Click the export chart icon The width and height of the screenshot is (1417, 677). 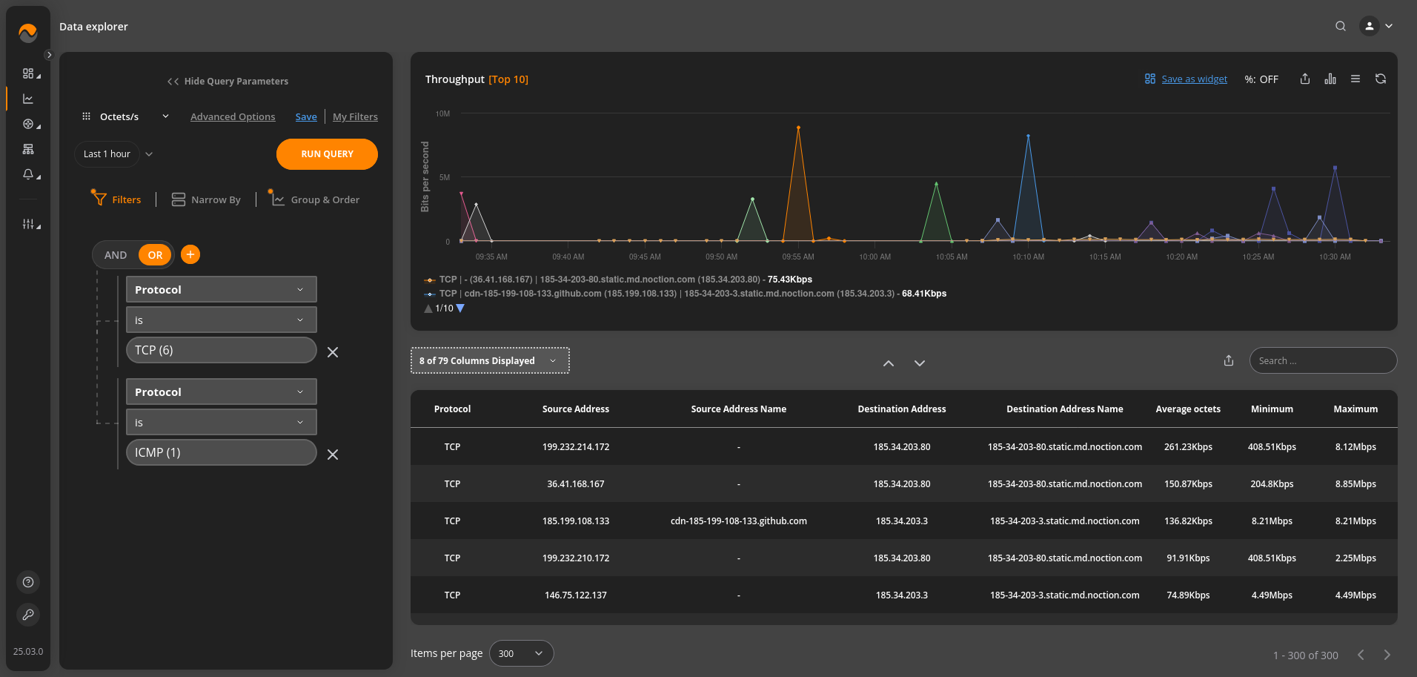point(1304,79)
